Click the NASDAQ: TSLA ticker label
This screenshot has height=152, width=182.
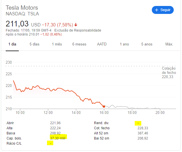pos(22,14)
